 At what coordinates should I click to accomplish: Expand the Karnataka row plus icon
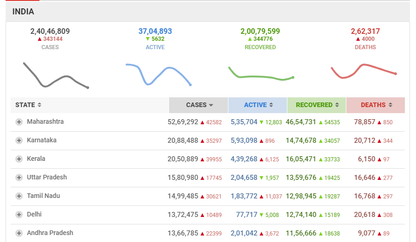tap(19, 140)
